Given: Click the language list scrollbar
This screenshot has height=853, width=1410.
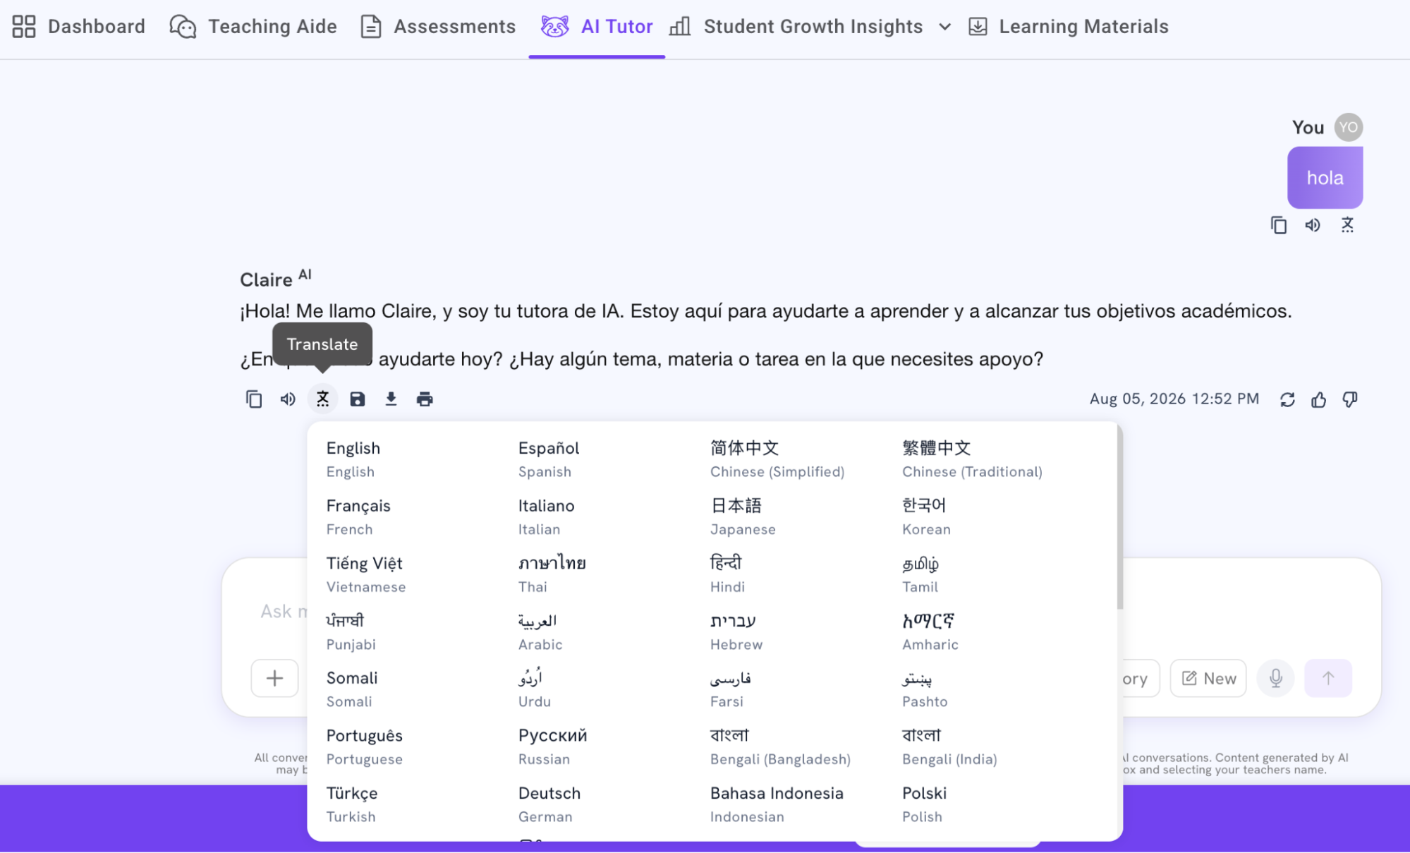Looking at the screenshot, I should coord(1119,517).
